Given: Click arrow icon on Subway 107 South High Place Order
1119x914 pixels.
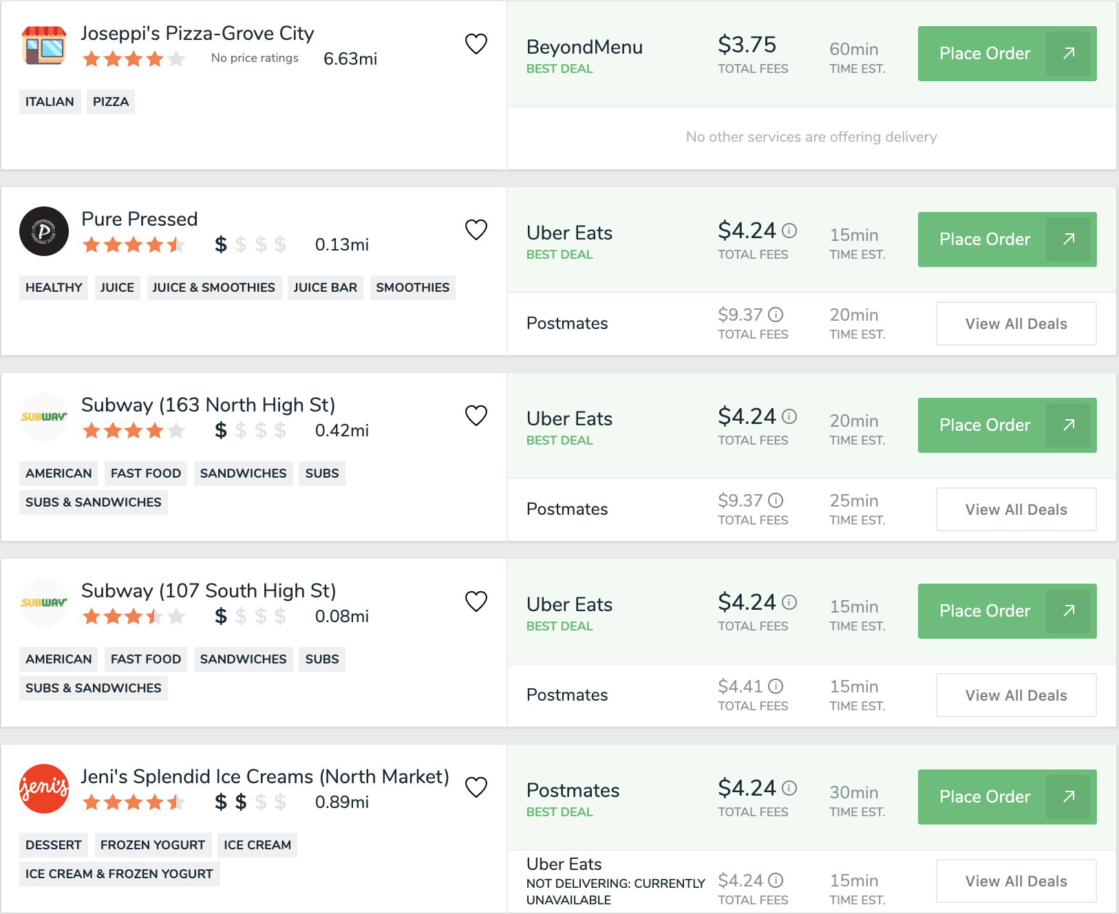Looking at the screenshot, I should coord(1068,611).
